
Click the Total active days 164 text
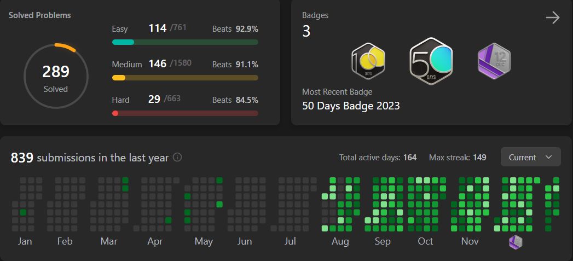pyautogui.click(x=378, y=158)
